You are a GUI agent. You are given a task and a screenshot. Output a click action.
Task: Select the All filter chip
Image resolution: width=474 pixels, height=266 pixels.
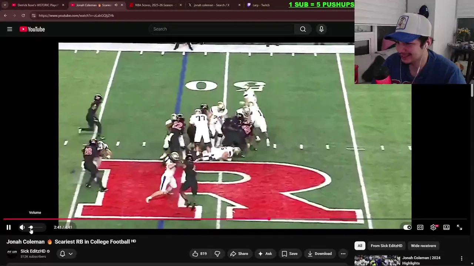[360, 246]
